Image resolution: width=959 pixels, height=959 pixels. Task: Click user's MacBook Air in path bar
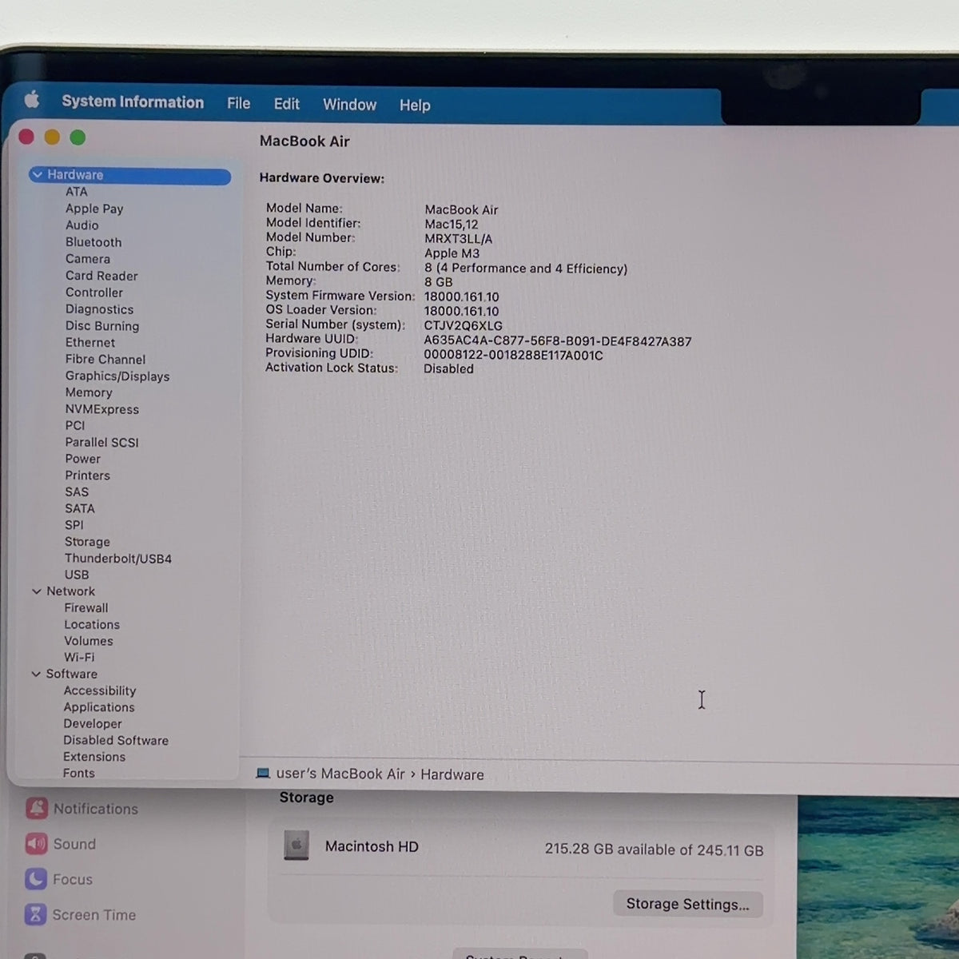click(340, 774)
